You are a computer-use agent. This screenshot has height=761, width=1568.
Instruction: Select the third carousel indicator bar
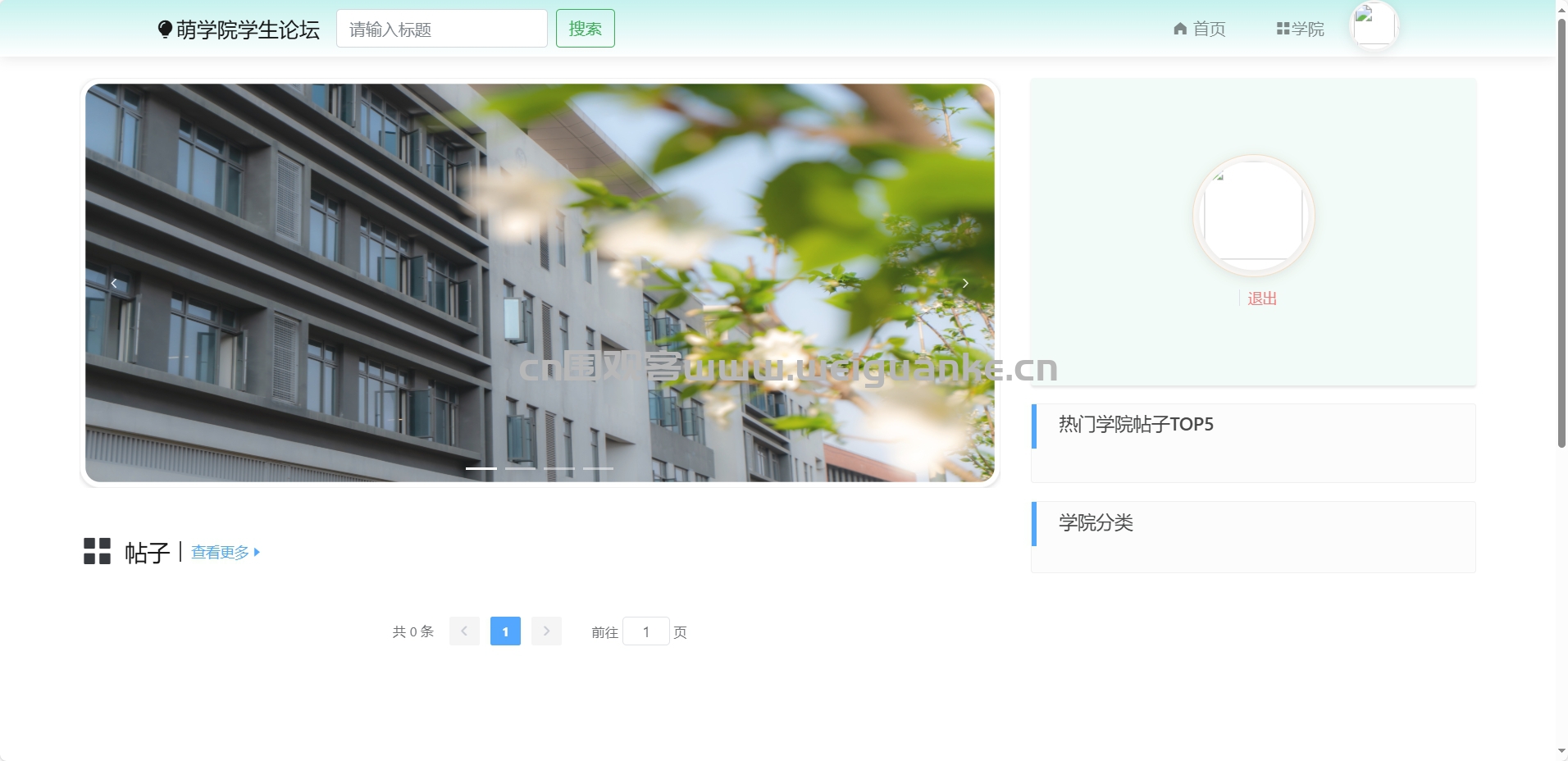[559, 468]
